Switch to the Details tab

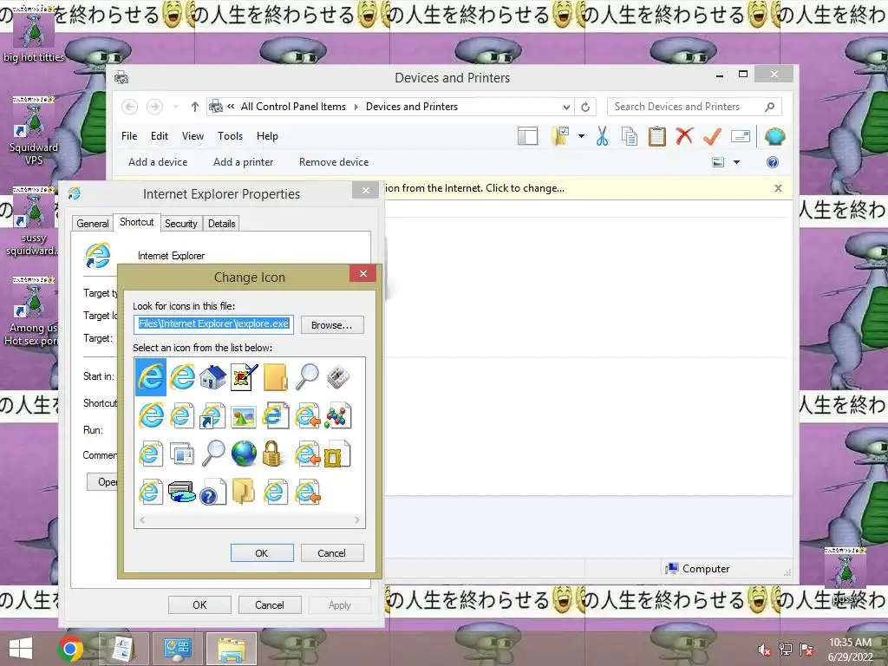[x=221, y=224]
